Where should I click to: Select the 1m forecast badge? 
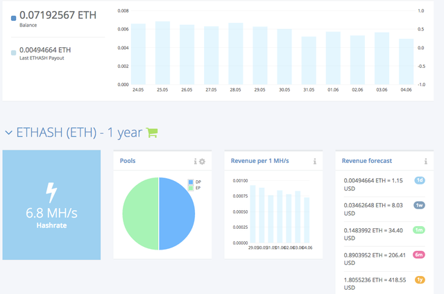(x=419, y=230)
